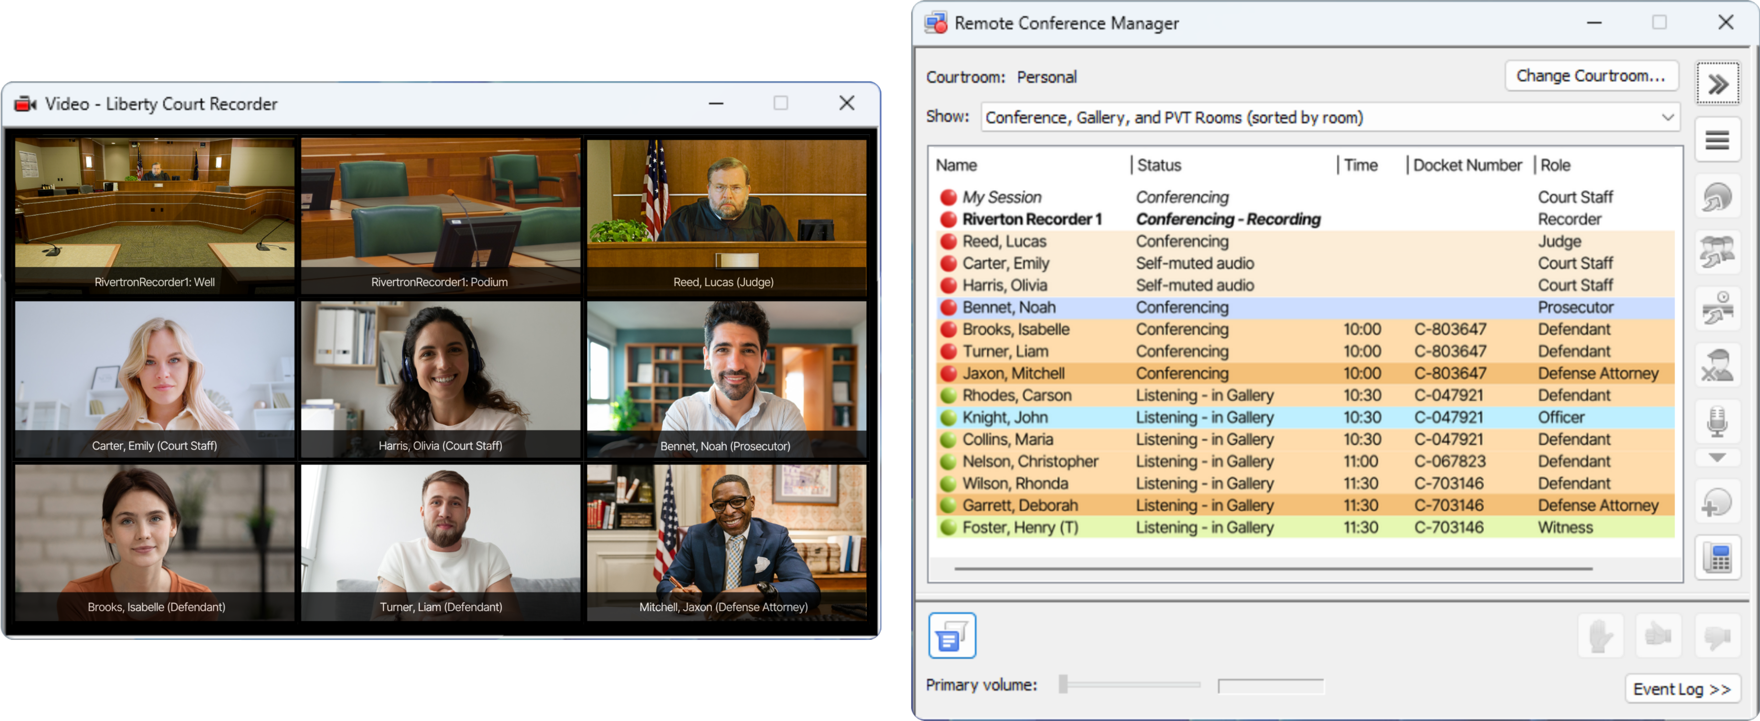This screenshot has height=721, width=1760.
Task: Sort by the Name column header
Action: pyautogui.click(x=956, y=166)
